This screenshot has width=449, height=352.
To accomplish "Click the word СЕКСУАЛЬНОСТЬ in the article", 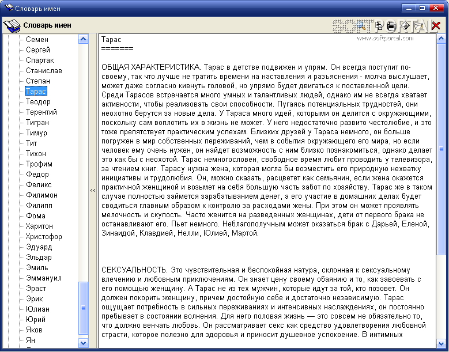I will coord(134,270).
